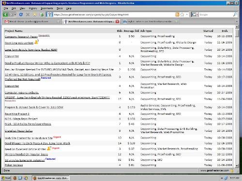Open the back/forward history dropdown arrow

(x=15, y=14)
